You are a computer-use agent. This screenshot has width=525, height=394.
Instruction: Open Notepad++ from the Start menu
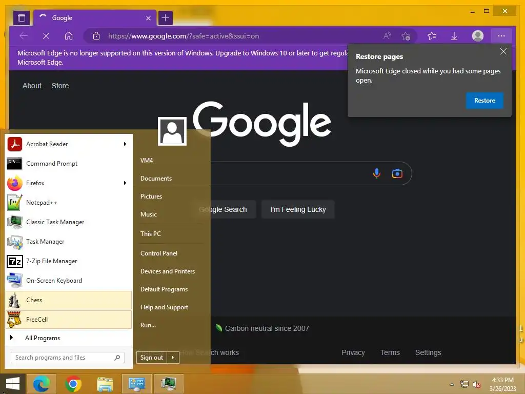click(x=69, y=202)
